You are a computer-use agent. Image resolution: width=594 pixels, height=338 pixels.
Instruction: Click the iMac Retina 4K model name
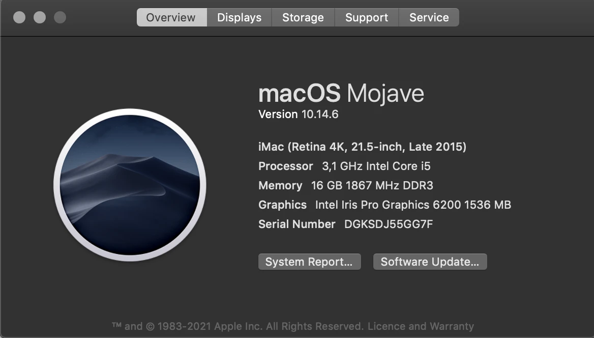[x=362, y=147]
